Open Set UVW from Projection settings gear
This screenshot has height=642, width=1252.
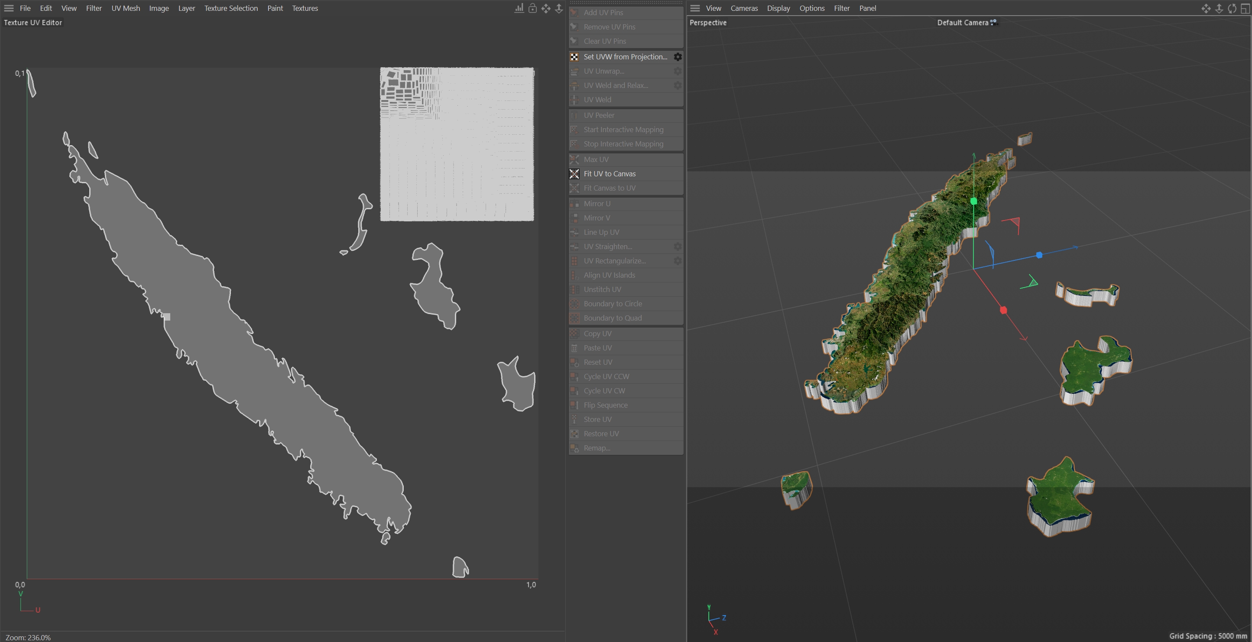(678, 57)
